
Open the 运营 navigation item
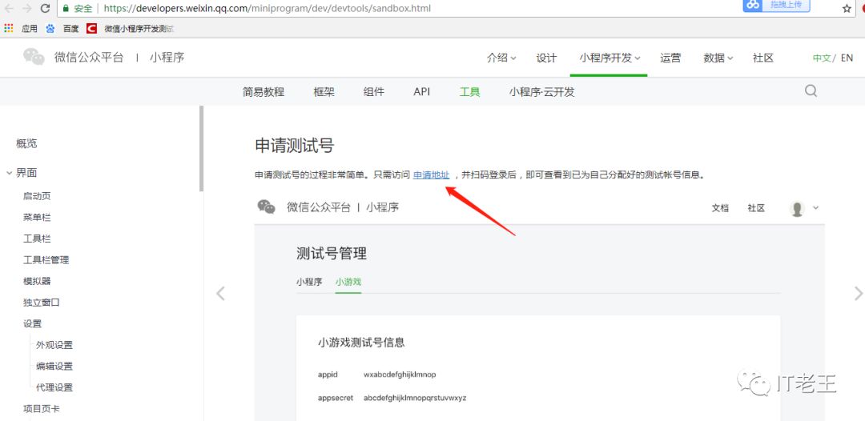click(670, 58)
